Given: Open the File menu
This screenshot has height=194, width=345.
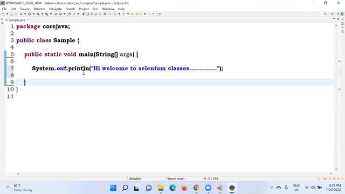Looking at the screenshot, I should pos(4,9).
